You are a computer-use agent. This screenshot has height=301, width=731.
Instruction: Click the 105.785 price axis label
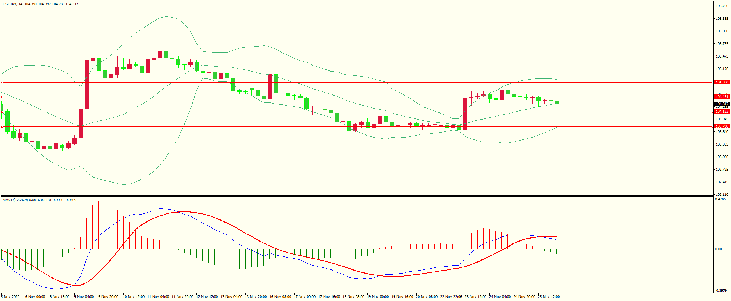[x=722, y=44]
